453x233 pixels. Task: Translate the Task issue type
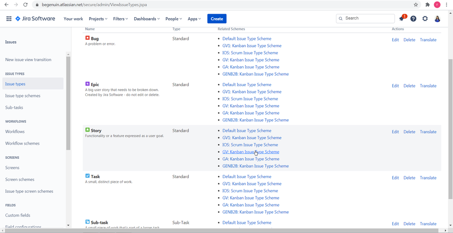[428, 178]
